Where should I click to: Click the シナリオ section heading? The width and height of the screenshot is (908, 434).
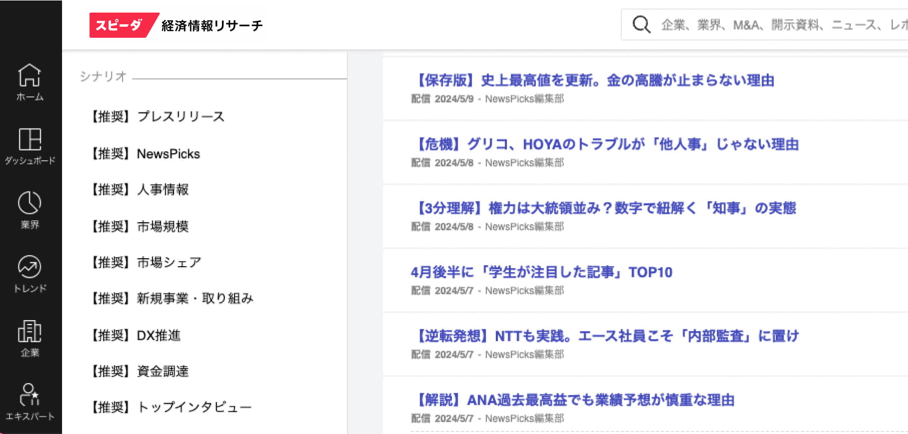click(103, 76)
